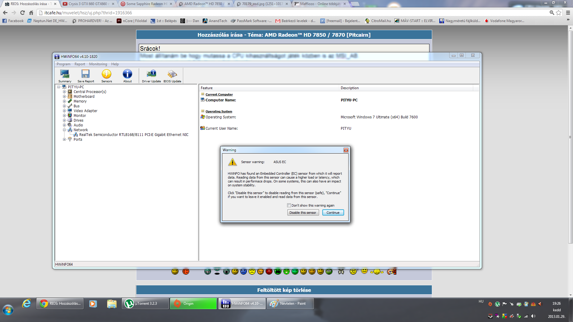Expand the Motherboard tree node
Screen dimensions: 573x322
pos(64,97)
